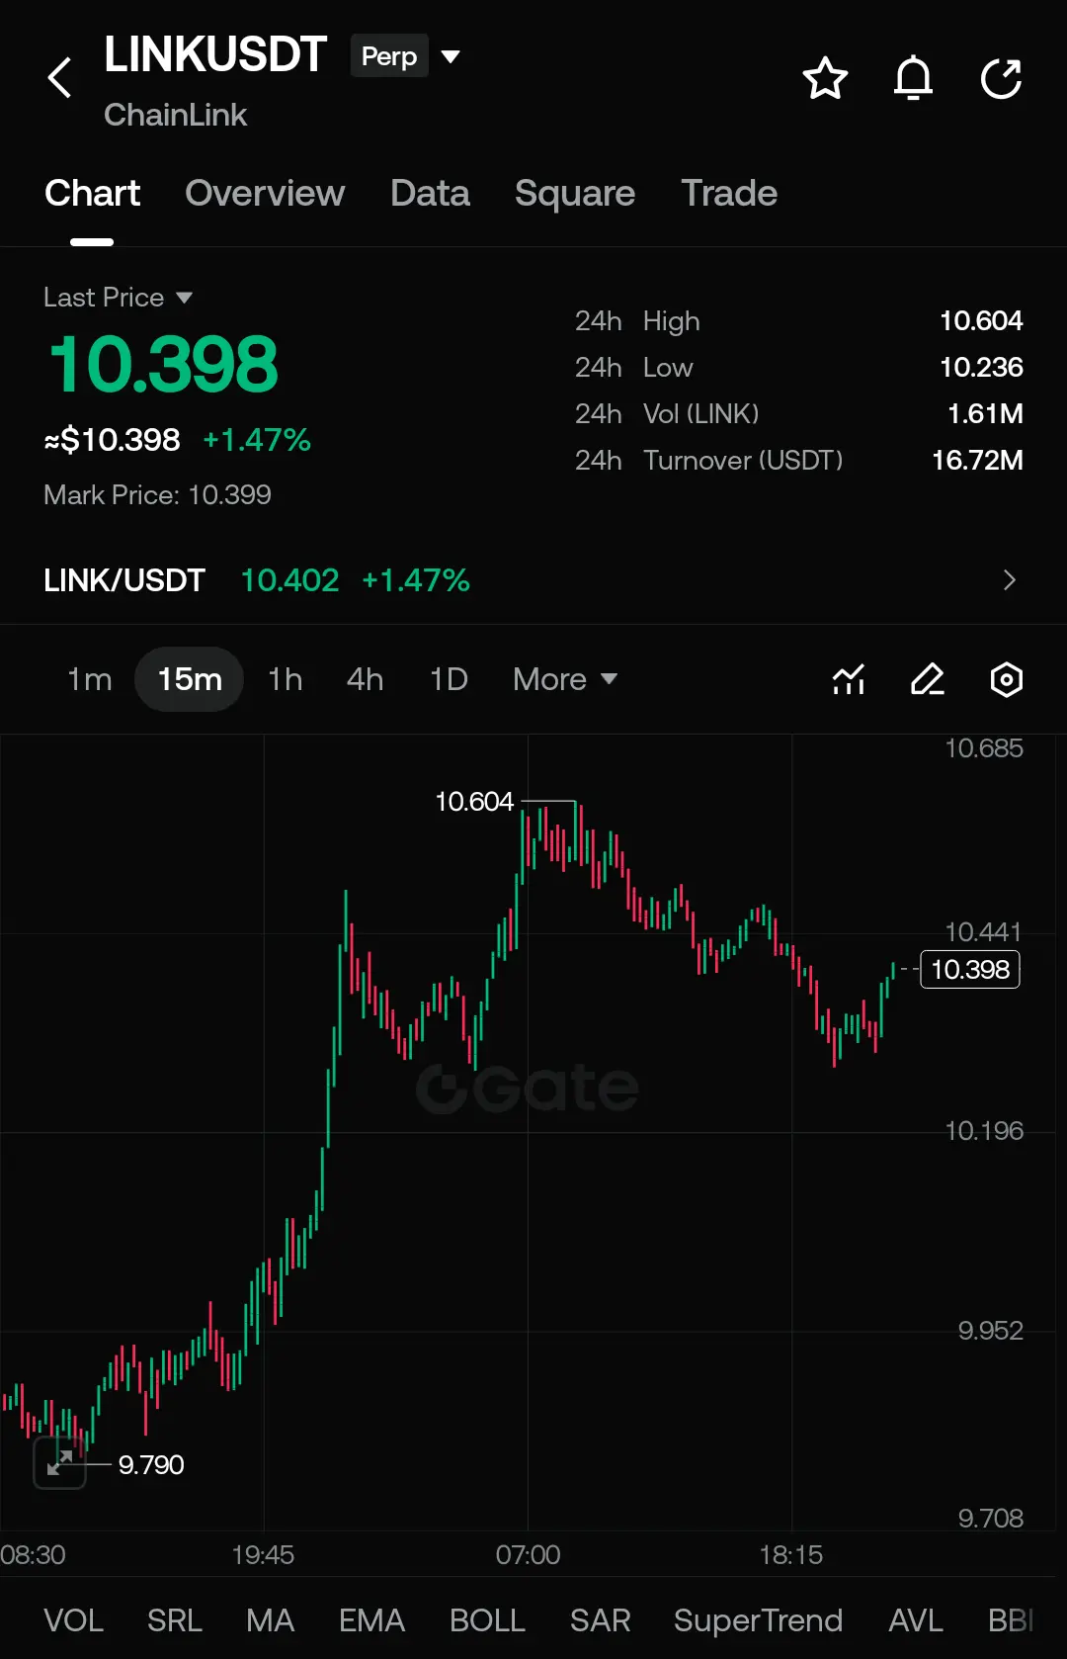1067x1659 pixels.
Task: Open the Perp contract type dropdown
Action: coord(406,56)
